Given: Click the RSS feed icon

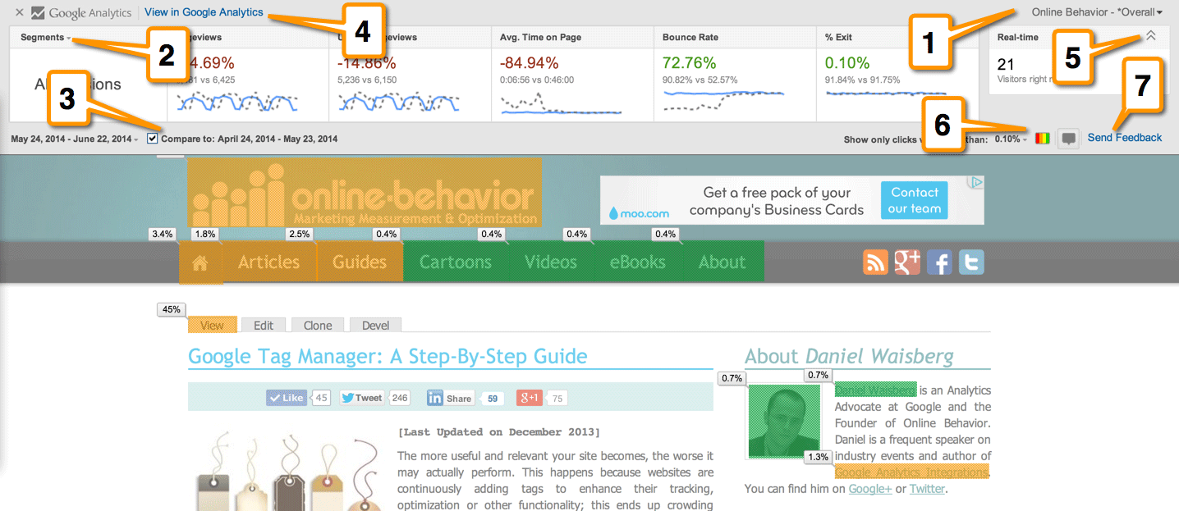Looking at the screenshot, I should coord(874,262).
